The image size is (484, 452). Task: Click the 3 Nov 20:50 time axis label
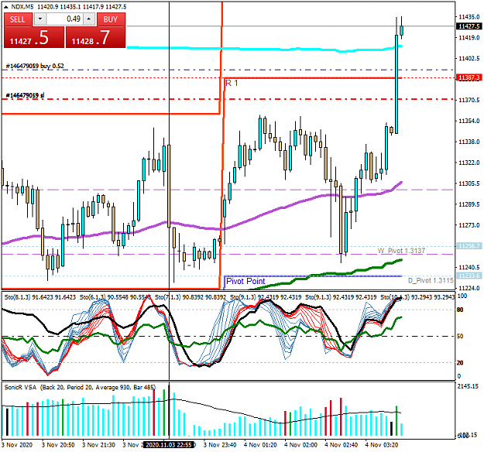[x=58, y=445]
